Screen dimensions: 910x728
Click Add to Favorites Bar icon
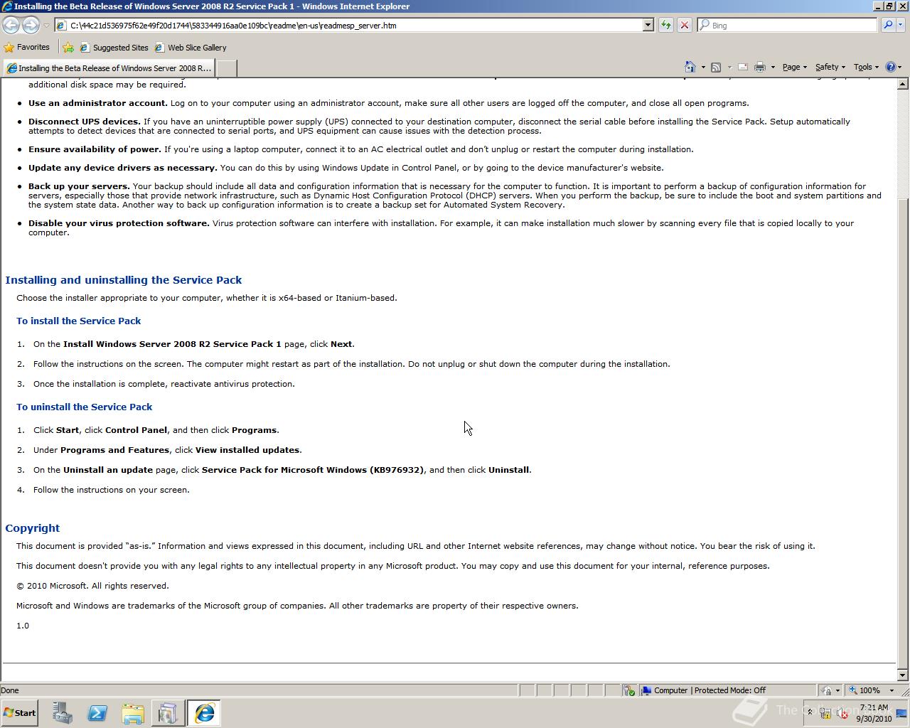[x=68, y=48]
